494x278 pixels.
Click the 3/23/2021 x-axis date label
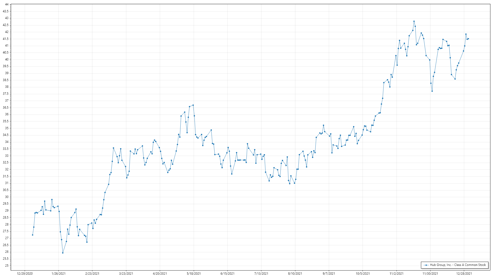click(126, 273)
